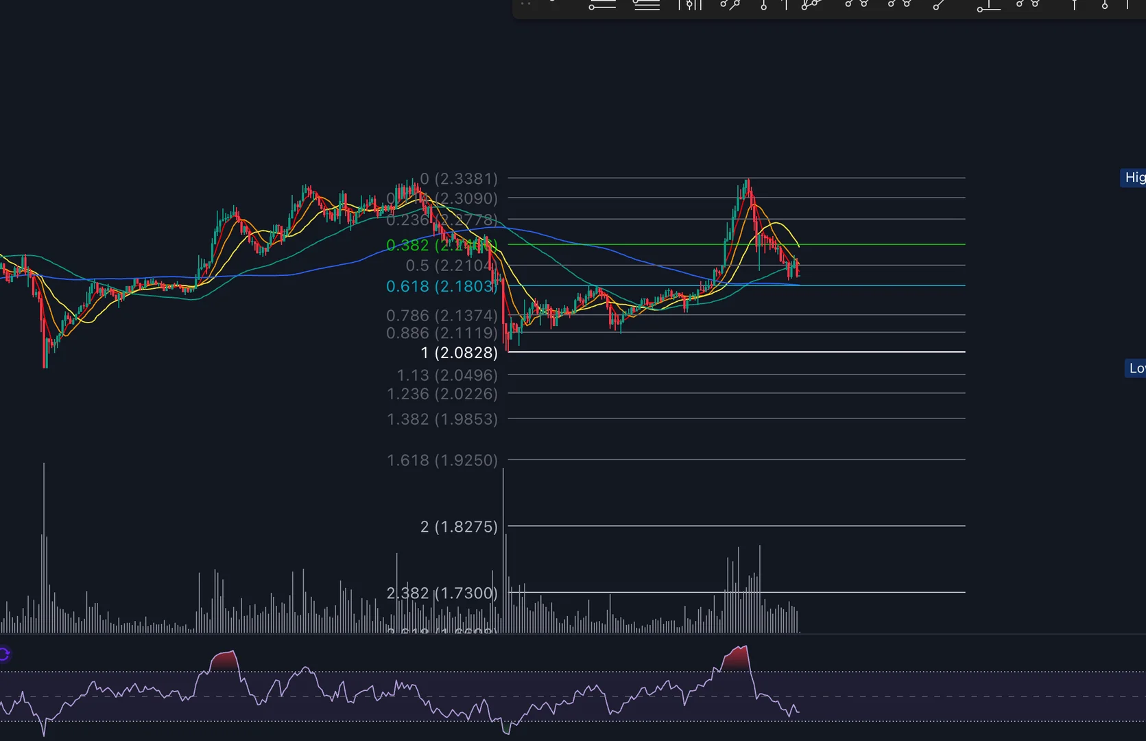The image size is (1146, 741).
Task: Click the Fib label 0.786 (2.1374)
Action: point(442,316)
